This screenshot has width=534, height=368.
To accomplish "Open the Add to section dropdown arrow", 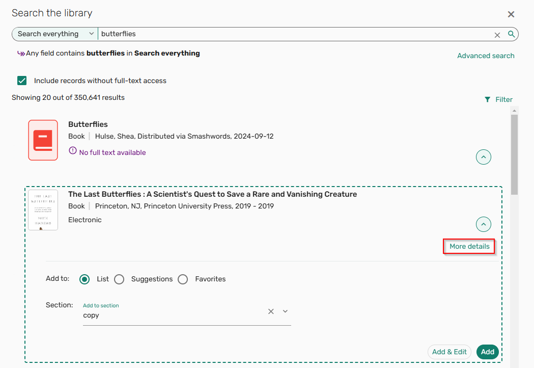I will (285, 311).
